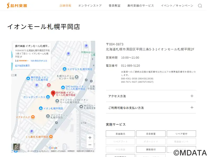Image resolution: width=210 pixels, height=157 pixels.
Task: Click the イオン札幌平岡店 shopping pin
Action: [x=41, y=108]
